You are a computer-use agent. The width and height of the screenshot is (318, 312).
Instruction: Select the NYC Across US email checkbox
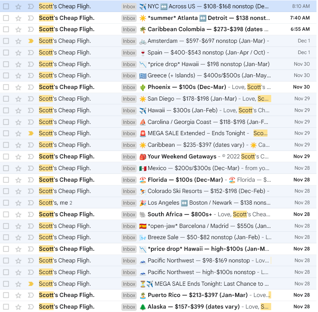(x=6, y=6)
